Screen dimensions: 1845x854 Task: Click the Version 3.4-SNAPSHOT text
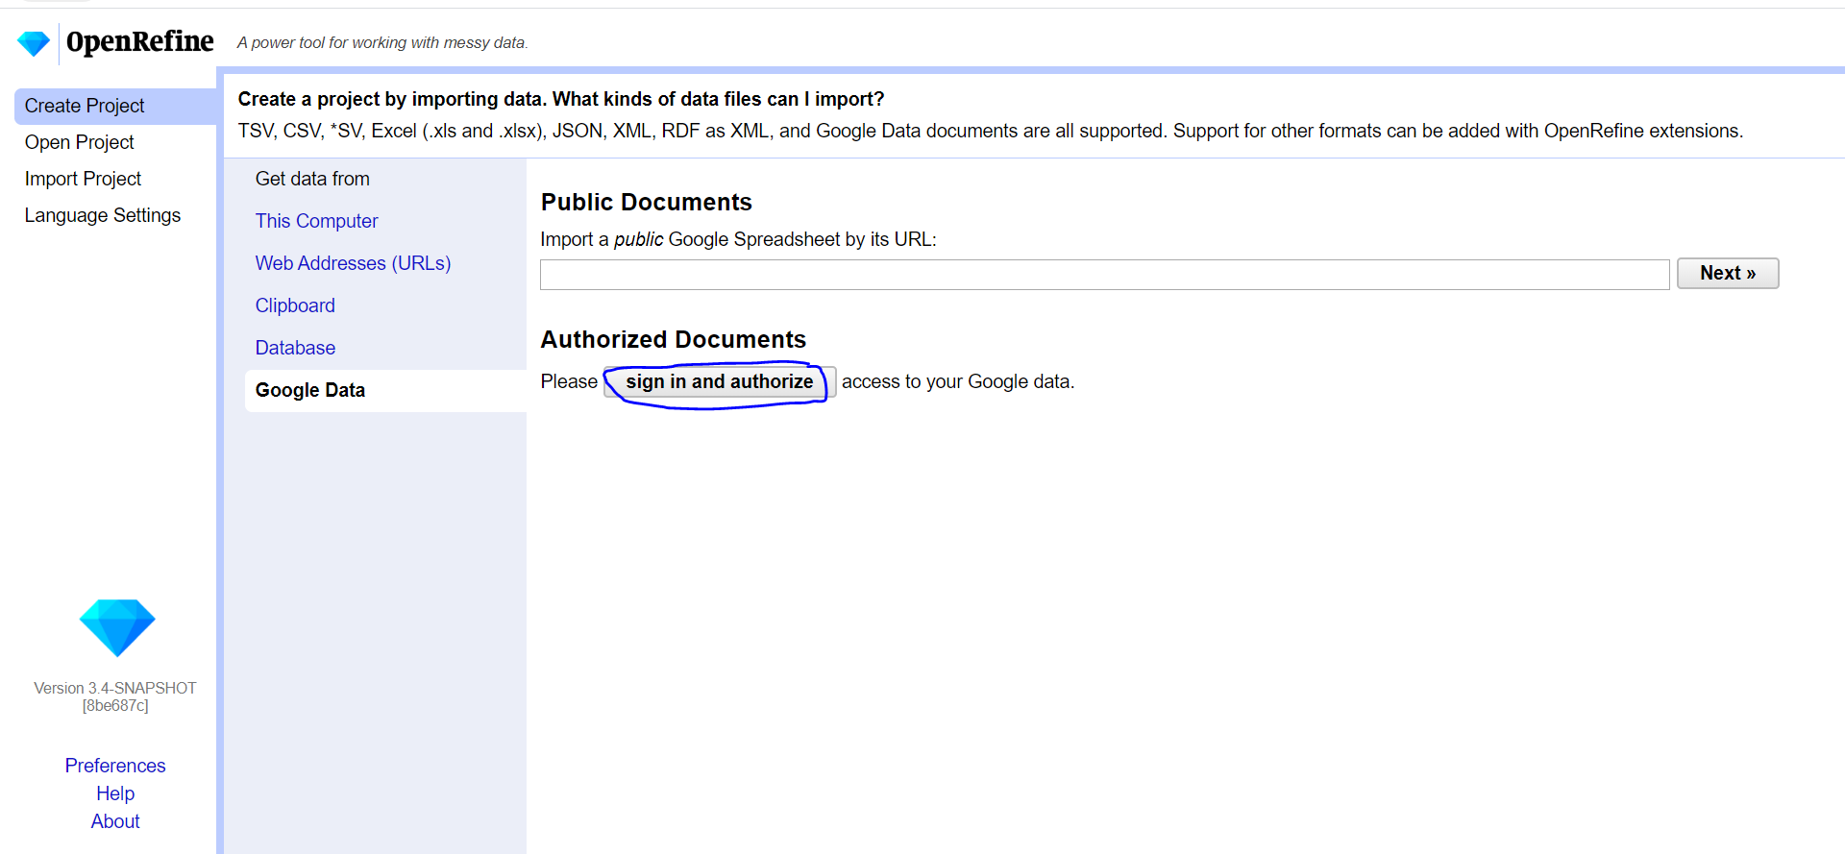pos(115,688)
